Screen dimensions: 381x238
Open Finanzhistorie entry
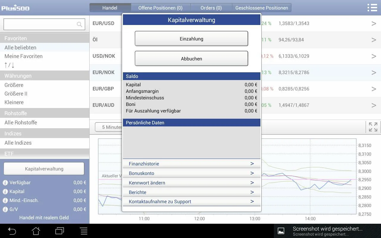191,164
